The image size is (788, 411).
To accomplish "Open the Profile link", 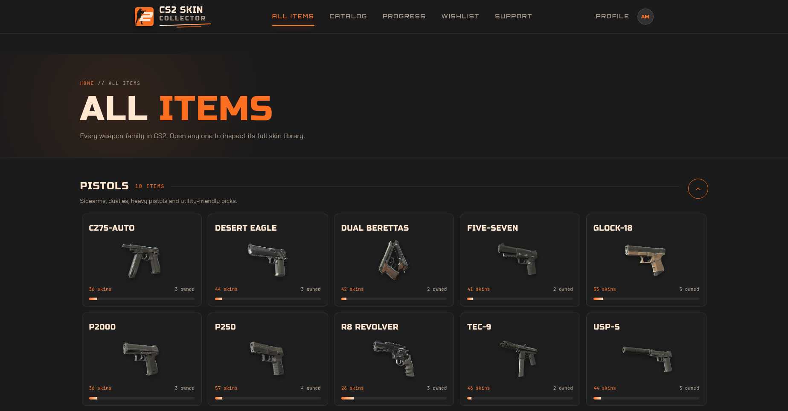I will 612,16.
